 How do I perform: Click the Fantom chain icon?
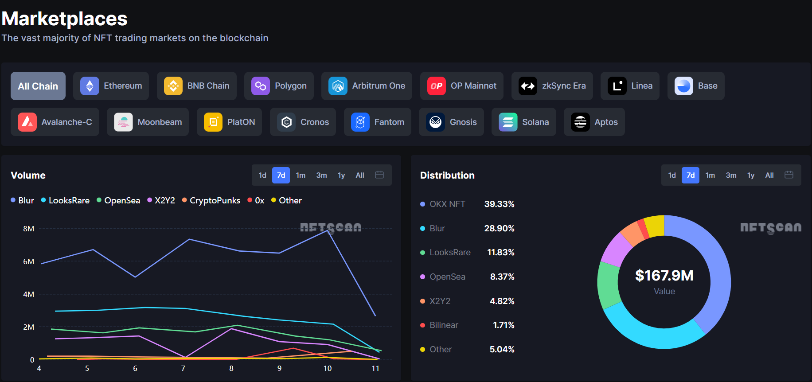pos(360,122)
